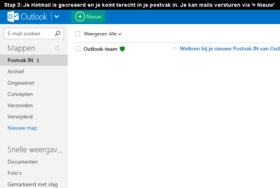This screenshot has width=280, height=188.
Task: Create a folder via Nieuwe map
Action: (22, 128)
